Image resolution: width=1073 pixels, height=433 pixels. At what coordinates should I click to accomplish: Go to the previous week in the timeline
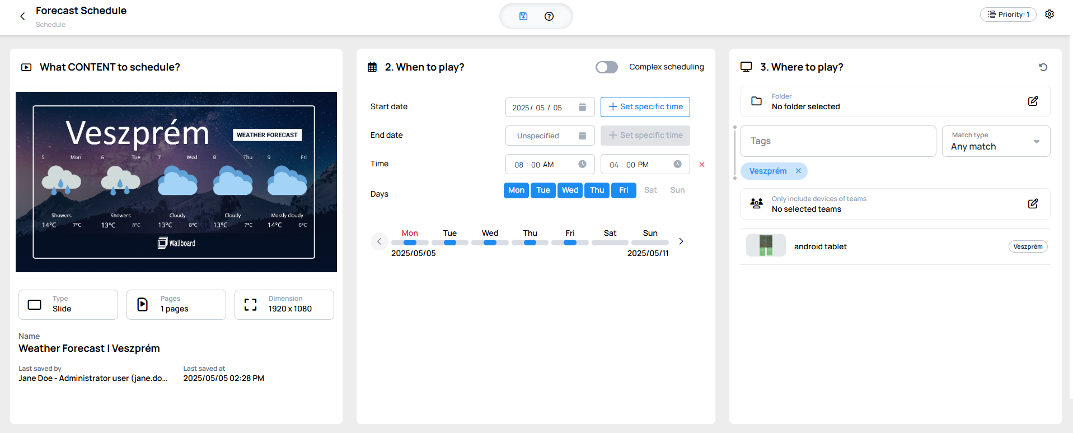pyautogui.click(x=379, y=241)
